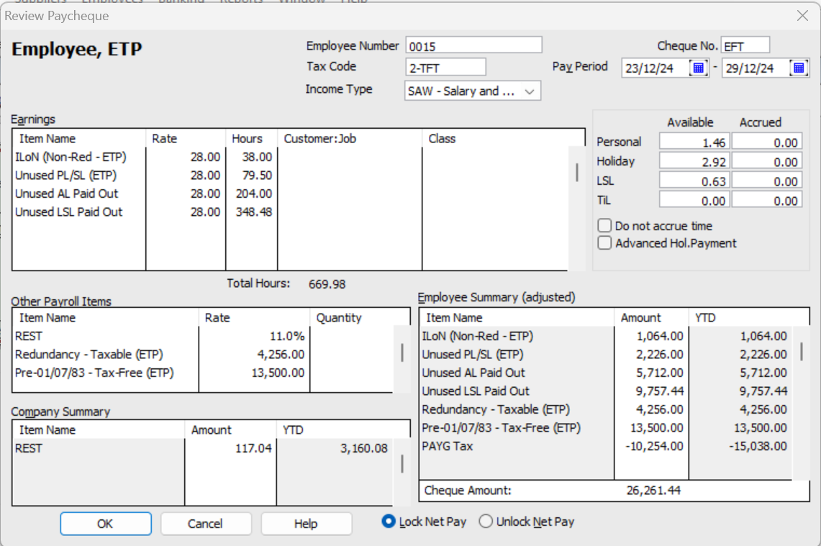Click rate 13,500.00 in Other Payroll Items
This screenshot has width=821, height=546.
pos(278,373)
